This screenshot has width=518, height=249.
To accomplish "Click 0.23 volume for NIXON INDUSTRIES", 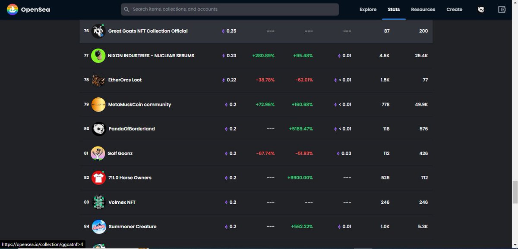I will point(231,56).
